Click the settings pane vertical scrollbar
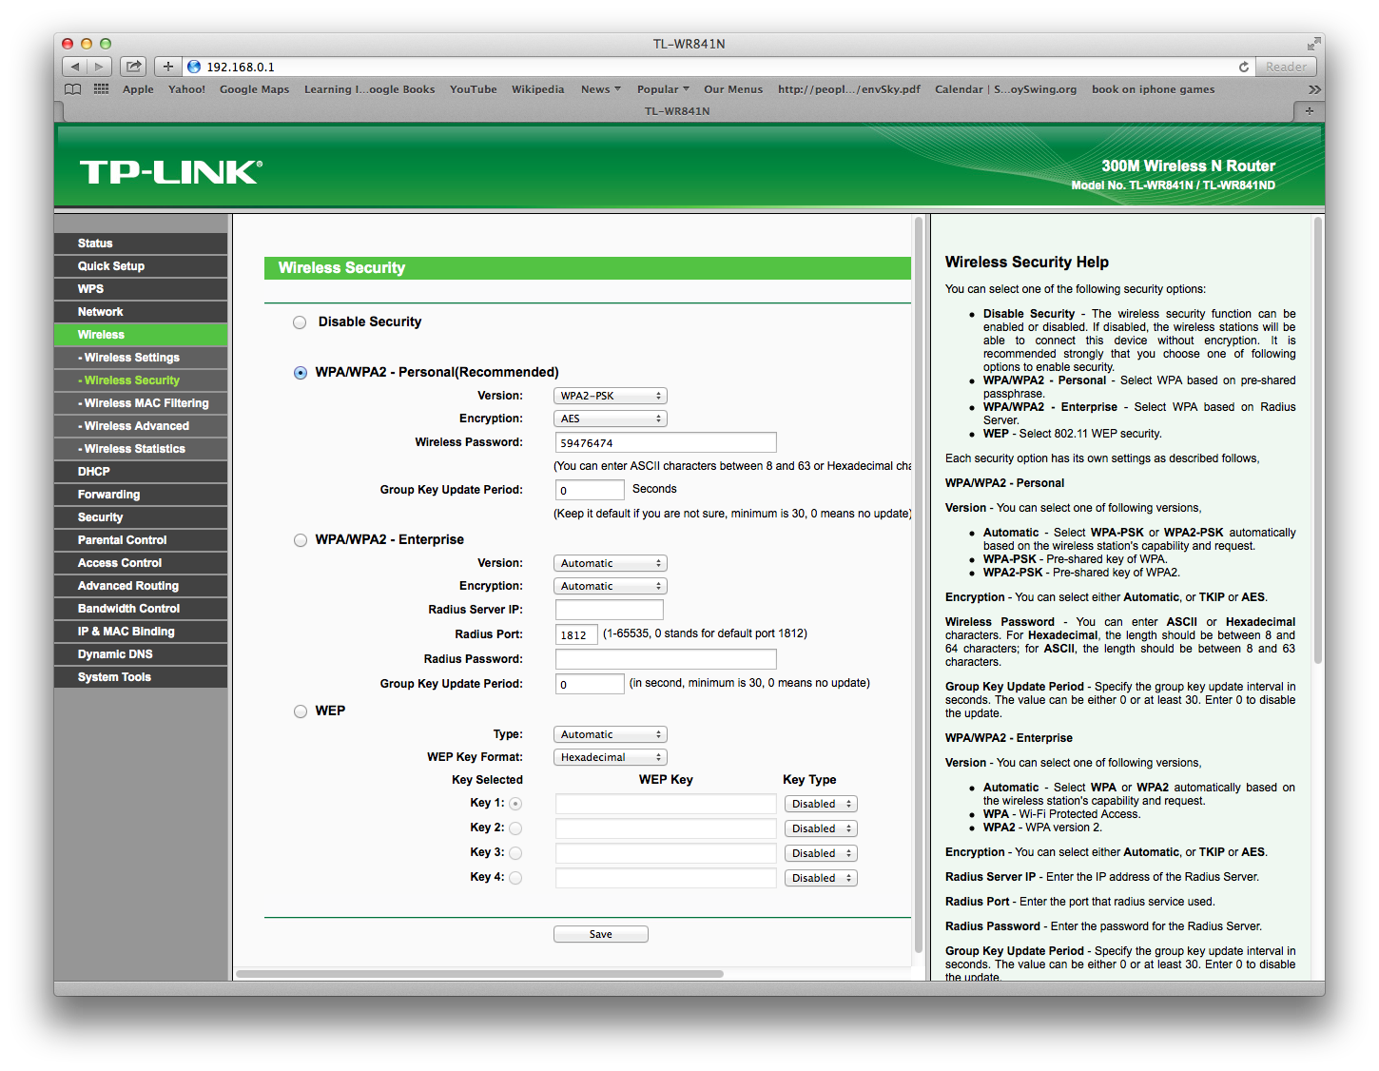 919,584
